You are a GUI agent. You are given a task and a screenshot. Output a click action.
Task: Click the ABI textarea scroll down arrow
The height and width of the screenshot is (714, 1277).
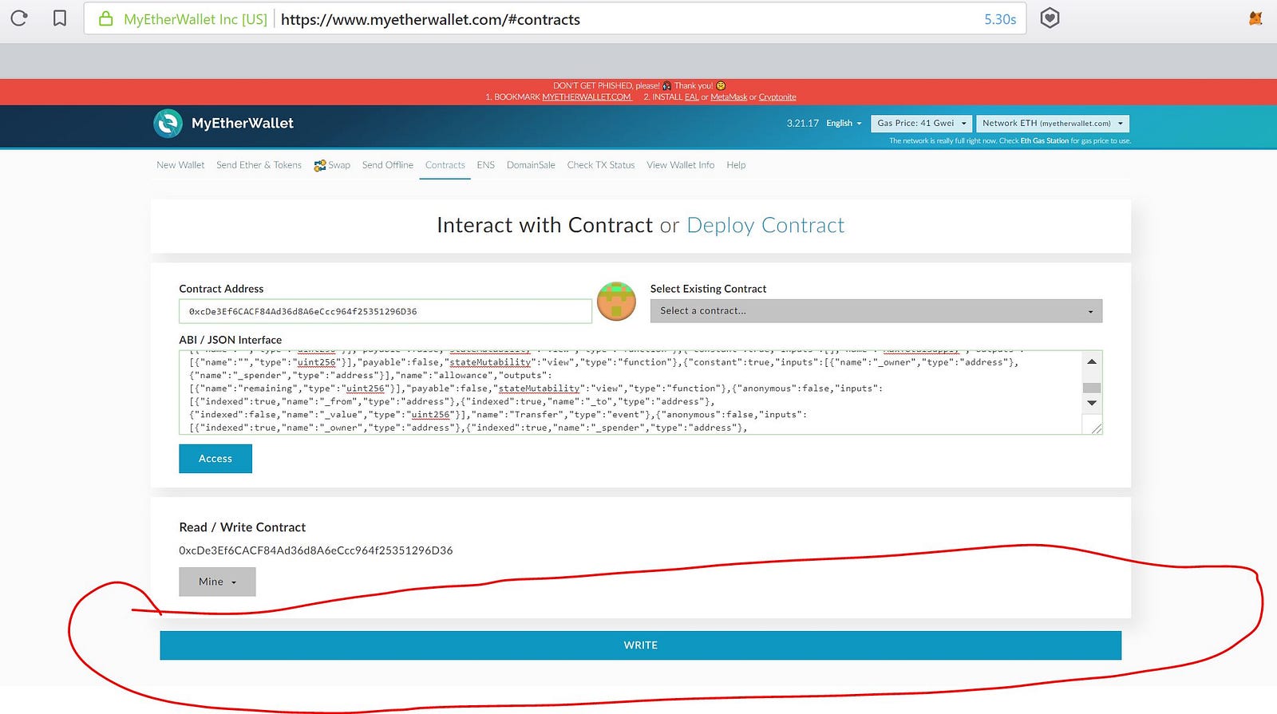(x=1092, y=403)
